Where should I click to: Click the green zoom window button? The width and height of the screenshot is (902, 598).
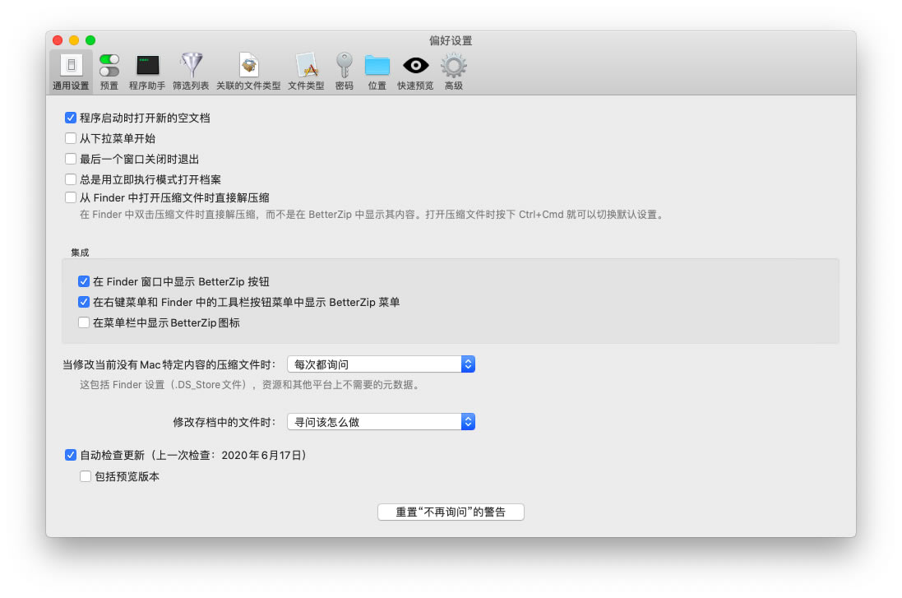coord(90,40)
